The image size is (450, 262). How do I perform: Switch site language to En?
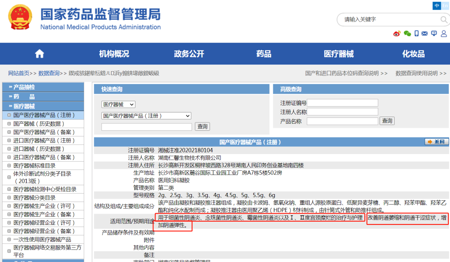tap(445, 5)
